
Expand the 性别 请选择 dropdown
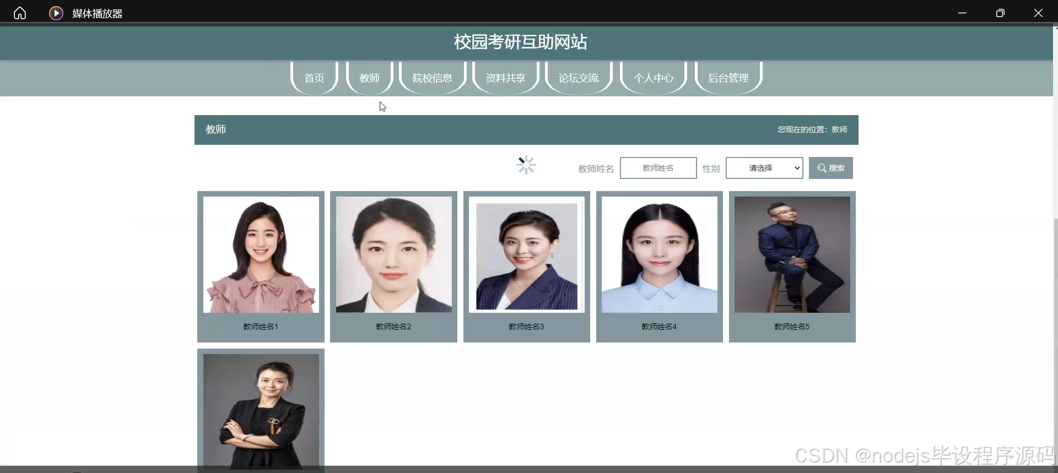click(764, 168)
